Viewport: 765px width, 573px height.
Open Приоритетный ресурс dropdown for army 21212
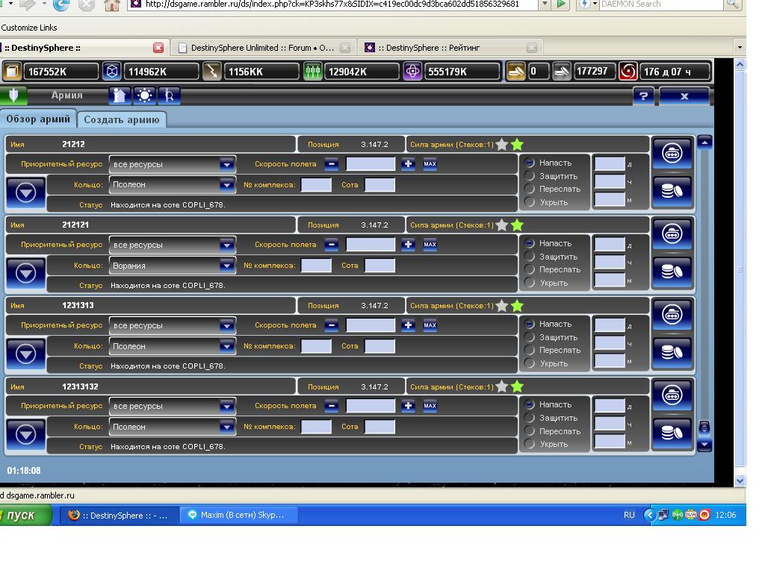click(173, 164)
